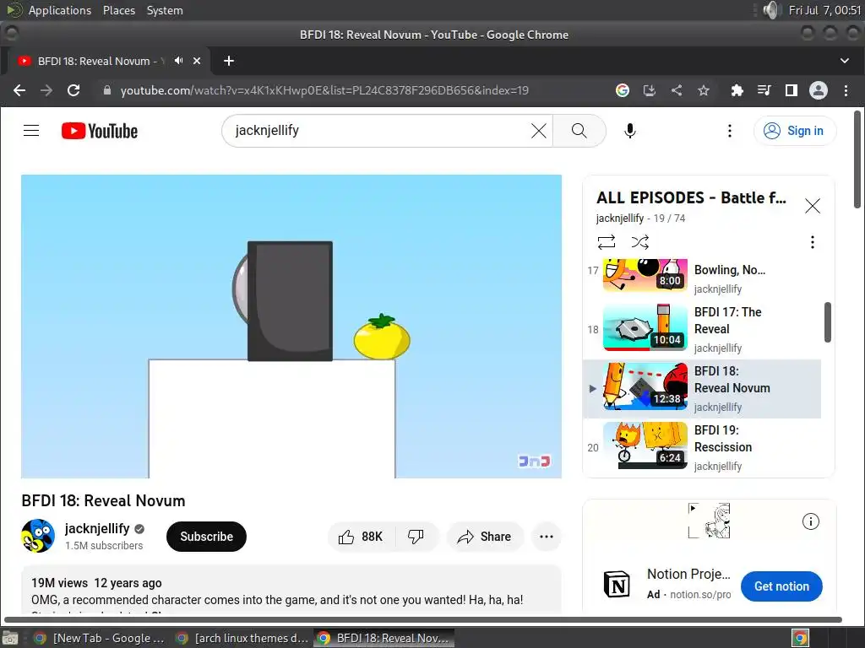The width and height of the screenshot is (865, 648).
Task: Open playlist options three-dot menu
Action: point(812,242)
